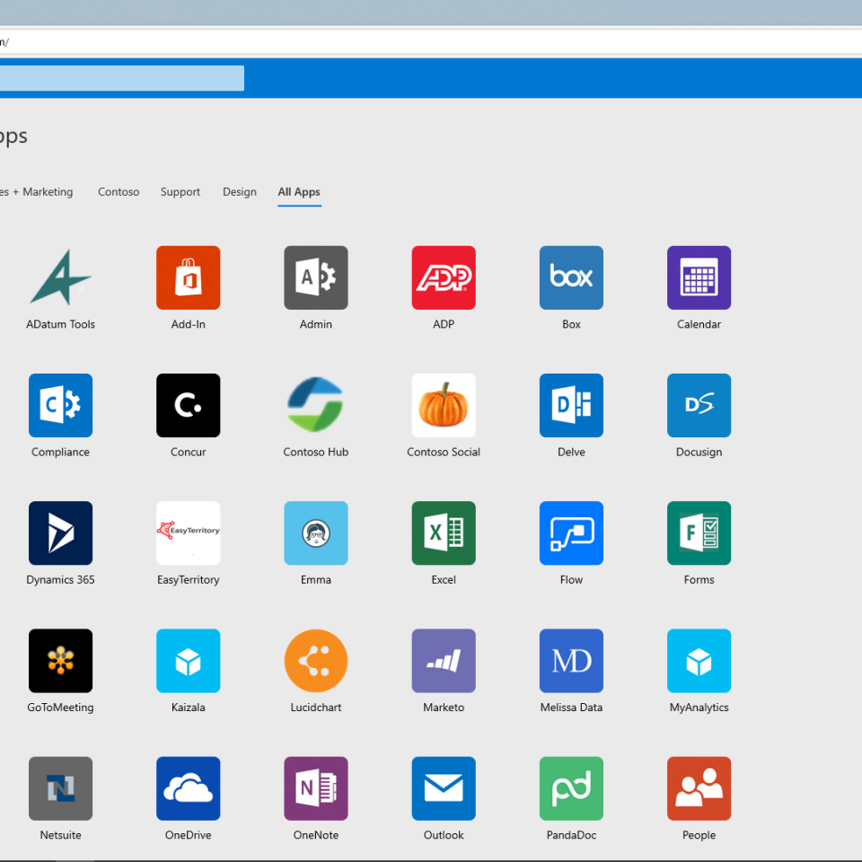The width and height of the screenshot is (862, 862).
Task: Click the search box in blue header
Action: 122,78
